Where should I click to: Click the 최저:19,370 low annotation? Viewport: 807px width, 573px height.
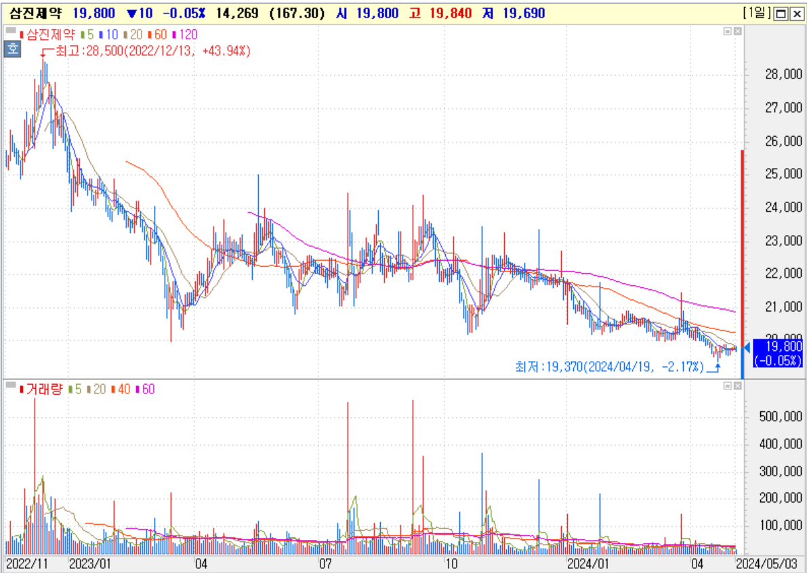tap(609, 366)
